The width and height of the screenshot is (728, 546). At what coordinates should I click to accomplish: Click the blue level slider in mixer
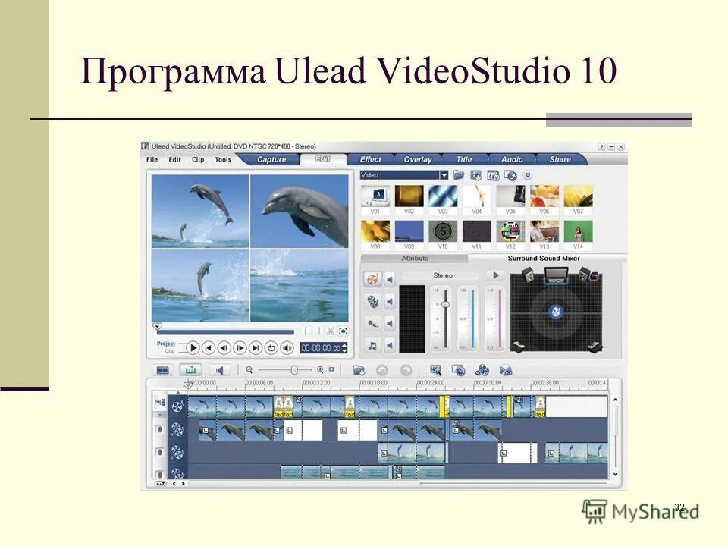point(472,318)
